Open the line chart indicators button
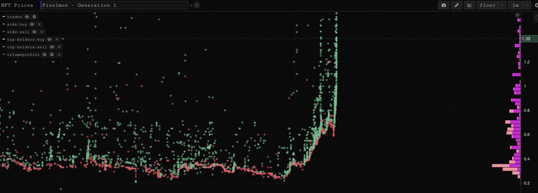This screenshot has width=538, height=193. tap(469, 5)
